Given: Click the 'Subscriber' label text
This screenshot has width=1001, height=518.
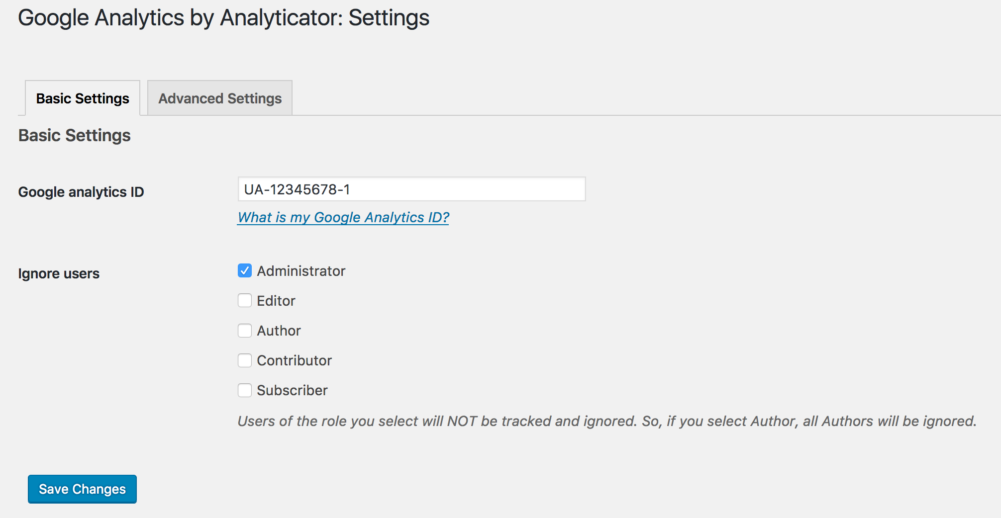Looking at the screenshot, I should tap(293, 390).
